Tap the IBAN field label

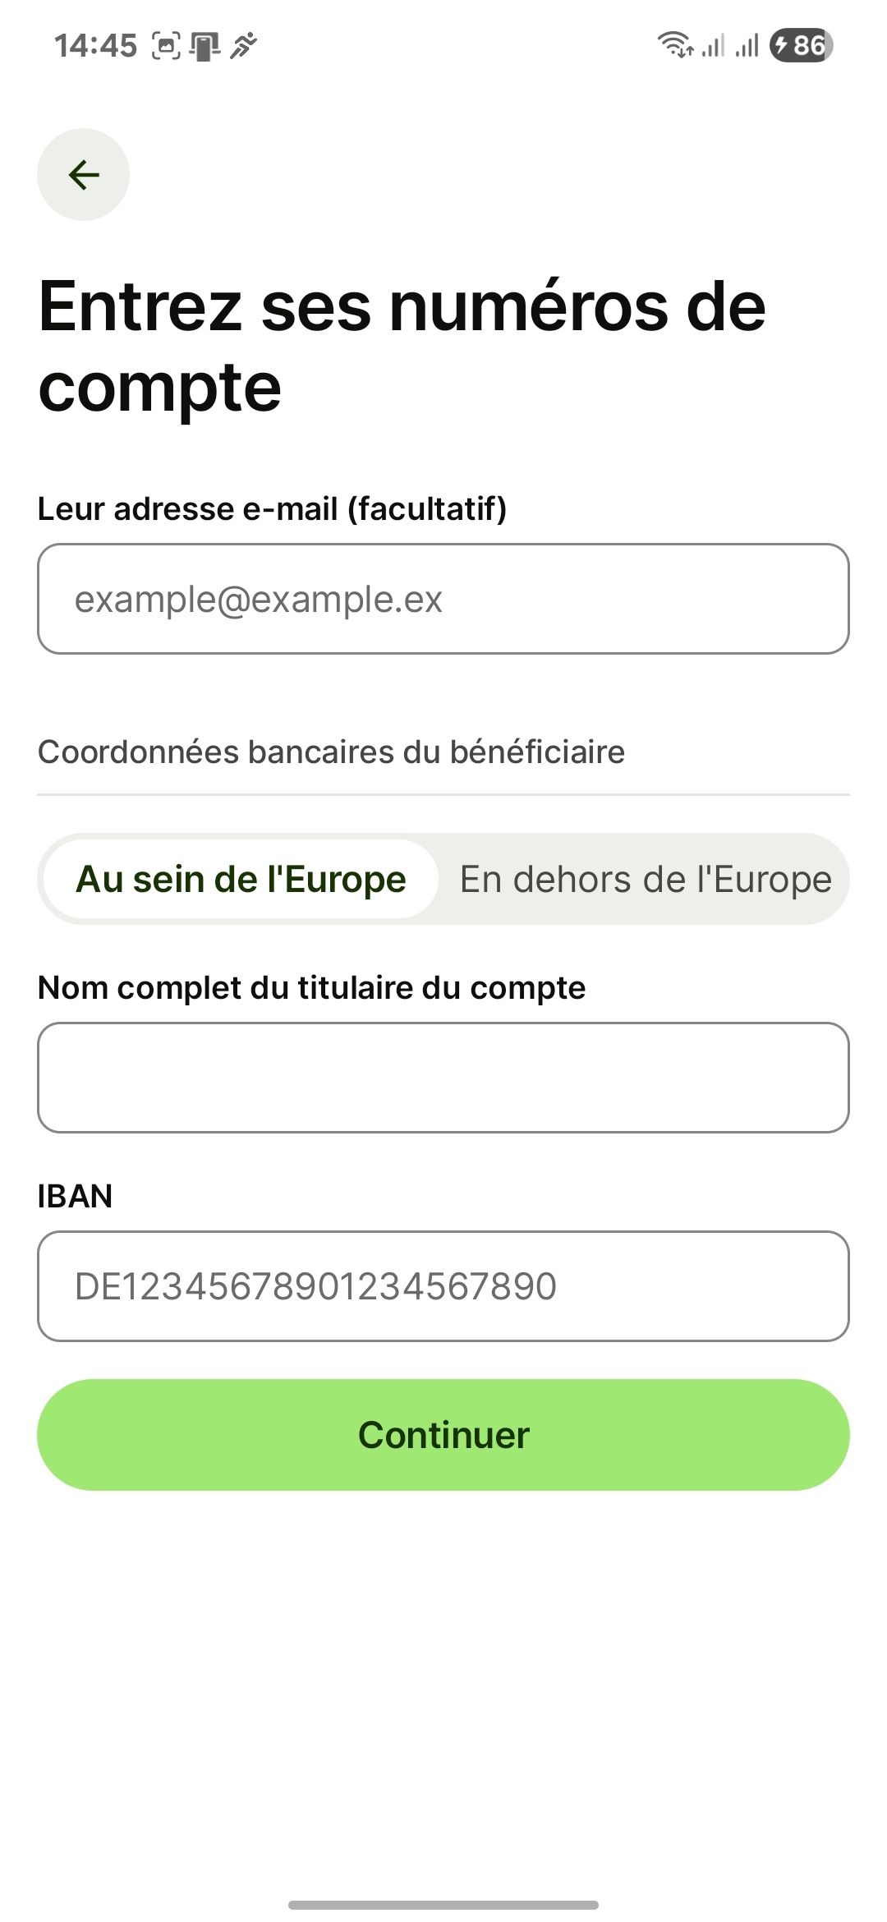(x=75, y=1196)
